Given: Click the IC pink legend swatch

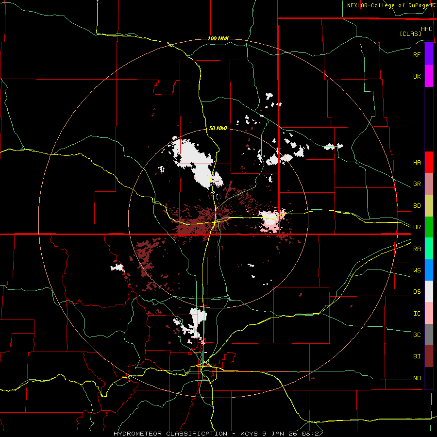Looking at the screenshot, I should [x=429, y=313].
